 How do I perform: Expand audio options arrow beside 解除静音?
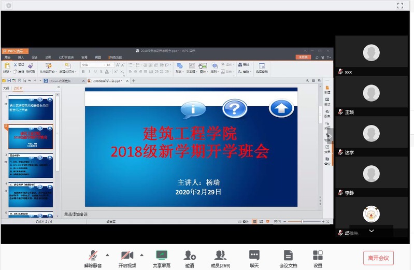point(107,254)
